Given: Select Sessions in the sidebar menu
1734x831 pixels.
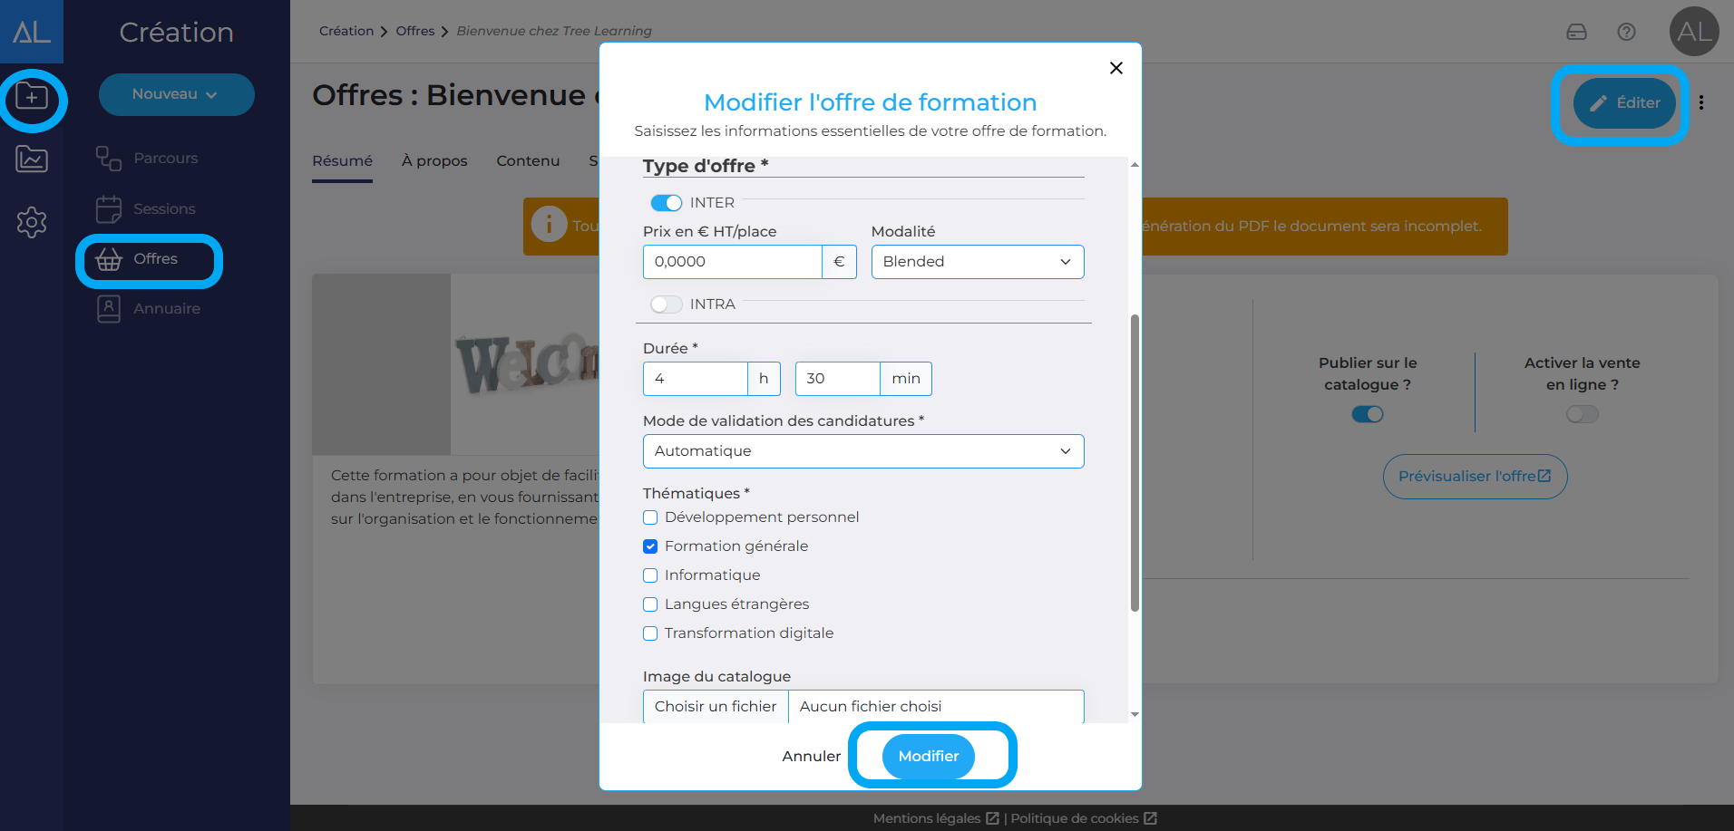Looking at the screenshot, I should tap(163, 209).
